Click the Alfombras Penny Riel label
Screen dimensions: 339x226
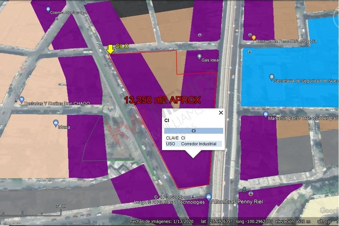pyautogui.click(x=237, y=202)
